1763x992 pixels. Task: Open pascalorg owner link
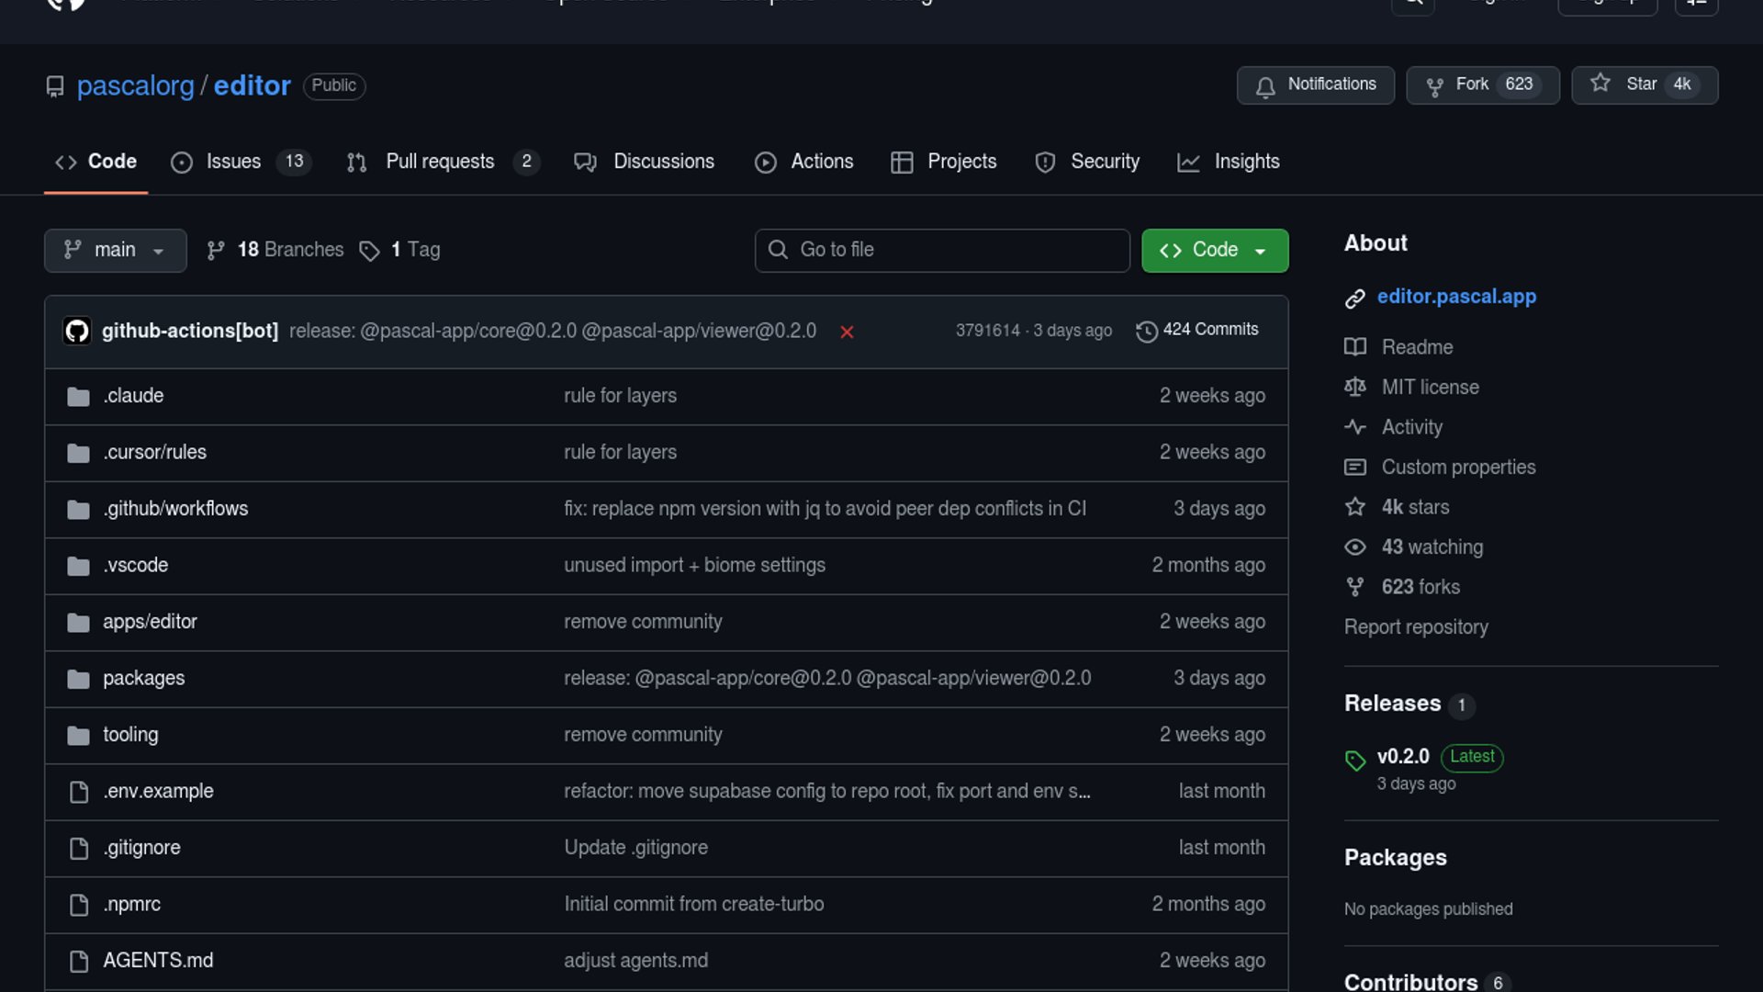(x=136, y=85)
